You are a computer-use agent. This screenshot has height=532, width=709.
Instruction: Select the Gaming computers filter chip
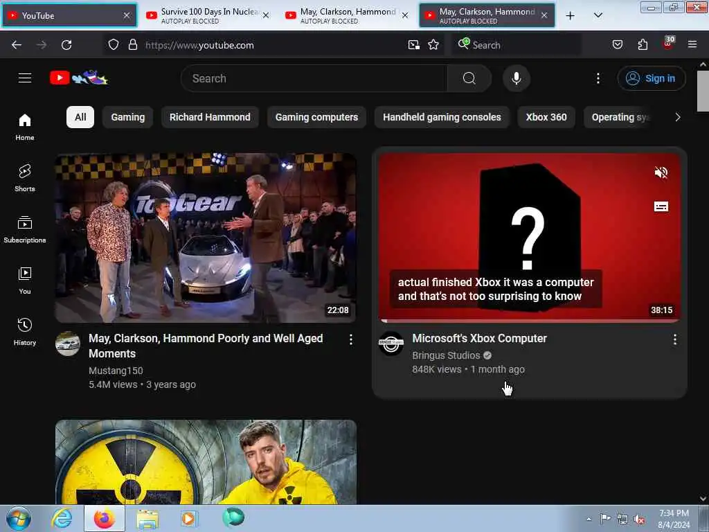tap(316, 117)
